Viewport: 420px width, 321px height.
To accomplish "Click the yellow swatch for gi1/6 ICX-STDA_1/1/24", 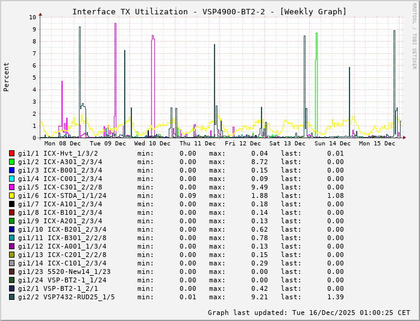I will pyautogui.click(x=11, y=195).
